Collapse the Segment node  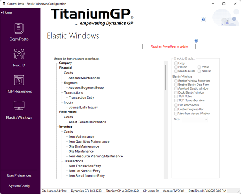pyautogui.click(x=71, y=83)
